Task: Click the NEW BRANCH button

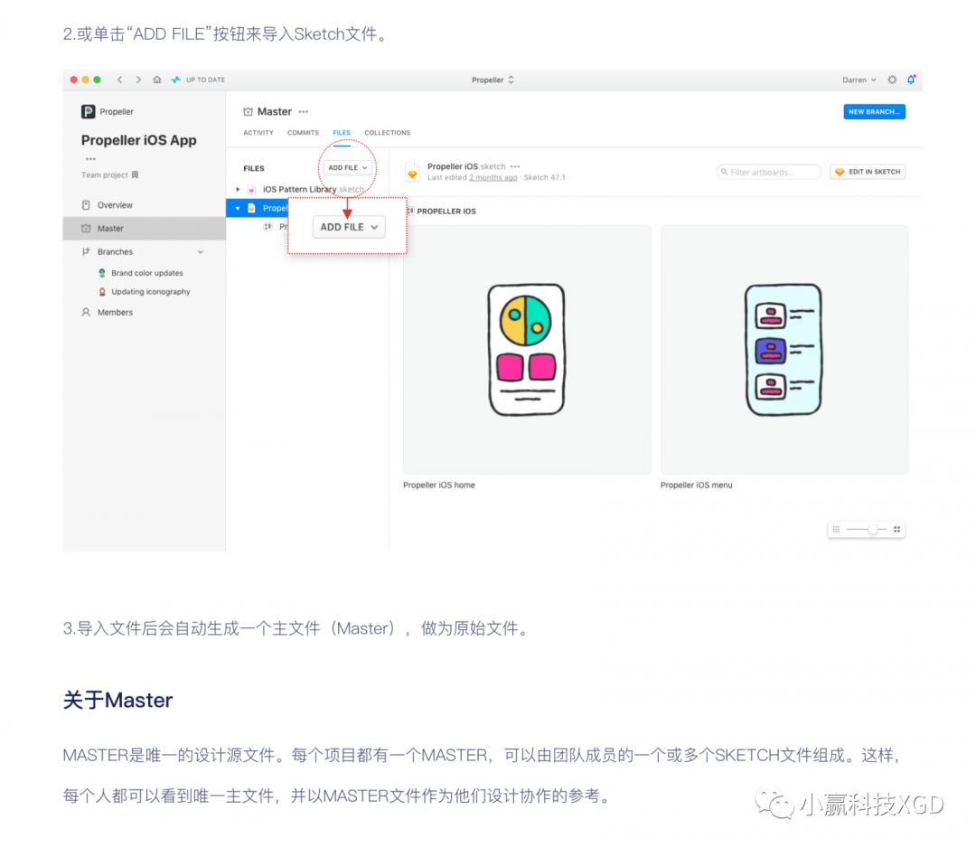Action: click(874, 112)
